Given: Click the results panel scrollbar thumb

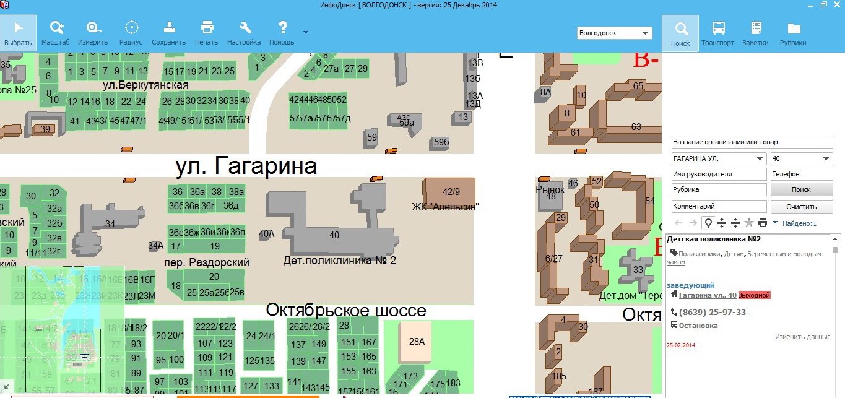Looking at the screenshot, I should [x=835, y=250].
